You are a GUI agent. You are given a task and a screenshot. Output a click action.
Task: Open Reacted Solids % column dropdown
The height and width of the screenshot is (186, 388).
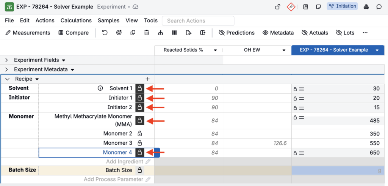coord(215,50)
